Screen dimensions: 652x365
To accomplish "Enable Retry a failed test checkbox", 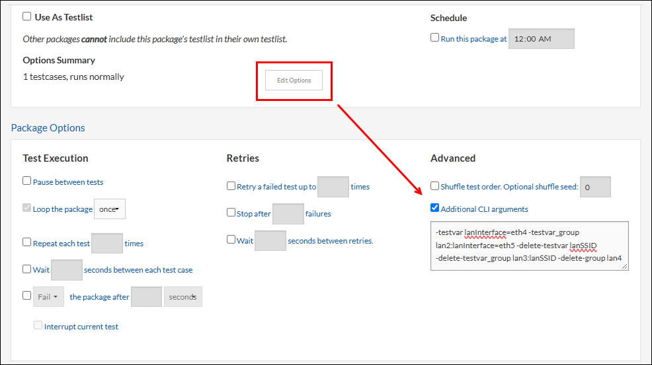I will pyautogui.click(x=231, y=185).
